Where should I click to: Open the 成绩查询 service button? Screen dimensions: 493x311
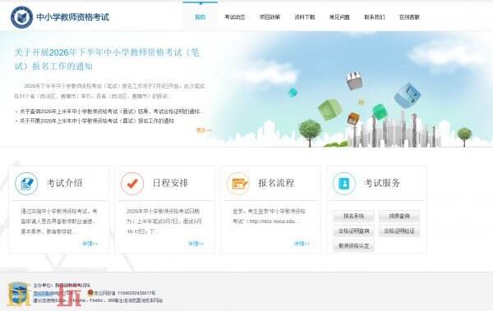coord(399,216)
